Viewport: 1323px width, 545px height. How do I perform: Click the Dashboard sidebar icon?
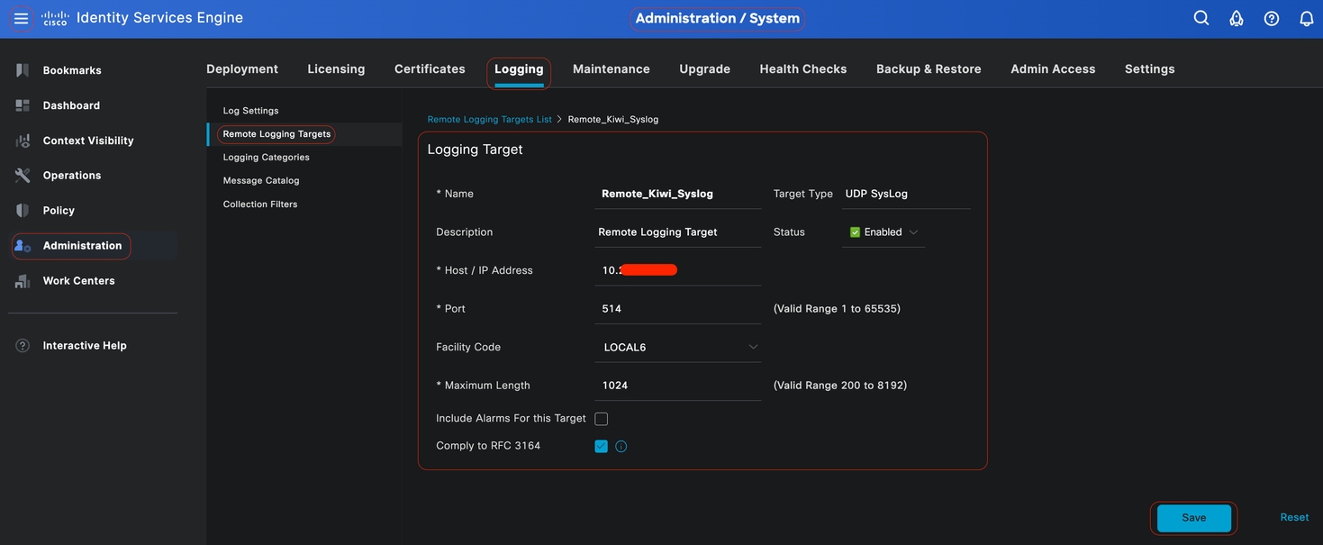pos(23,105)
